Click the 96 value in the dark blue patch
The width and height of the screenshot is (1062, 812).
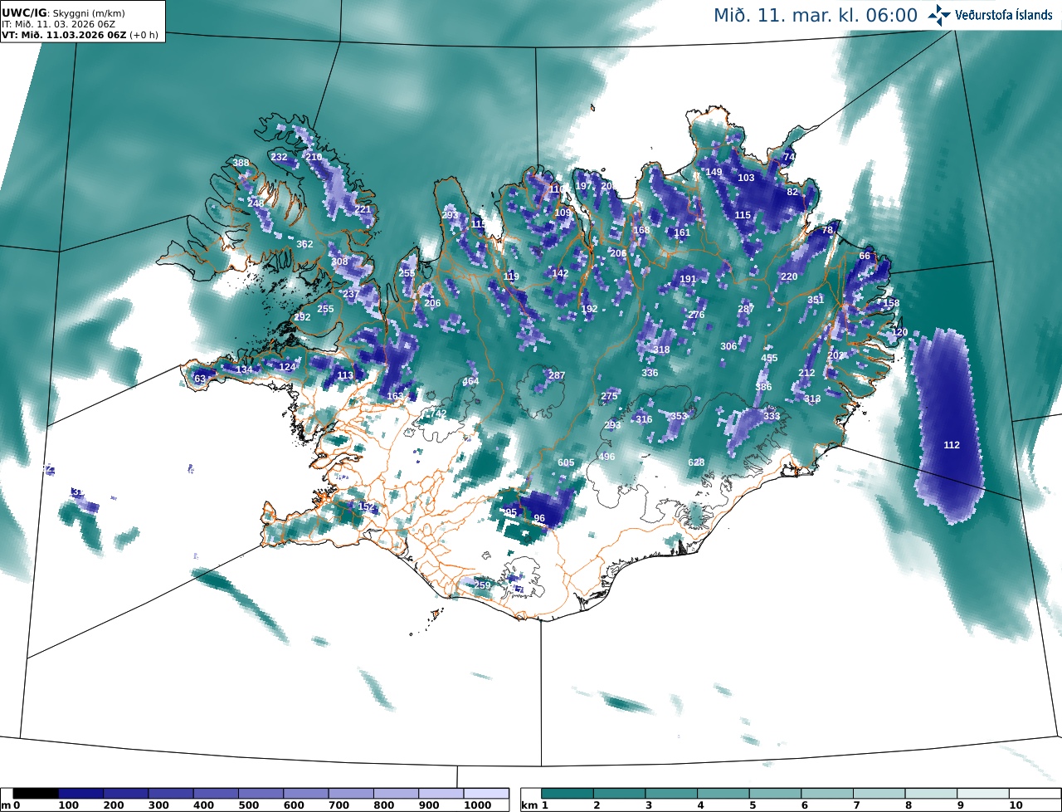click(539, 518)
